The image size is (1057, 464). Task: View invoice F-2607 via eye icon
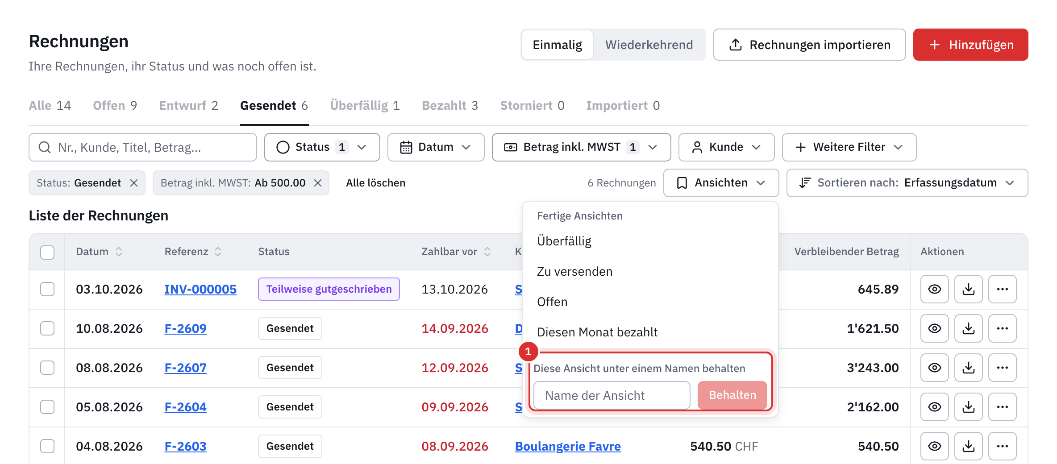click(x=934, y=368)
